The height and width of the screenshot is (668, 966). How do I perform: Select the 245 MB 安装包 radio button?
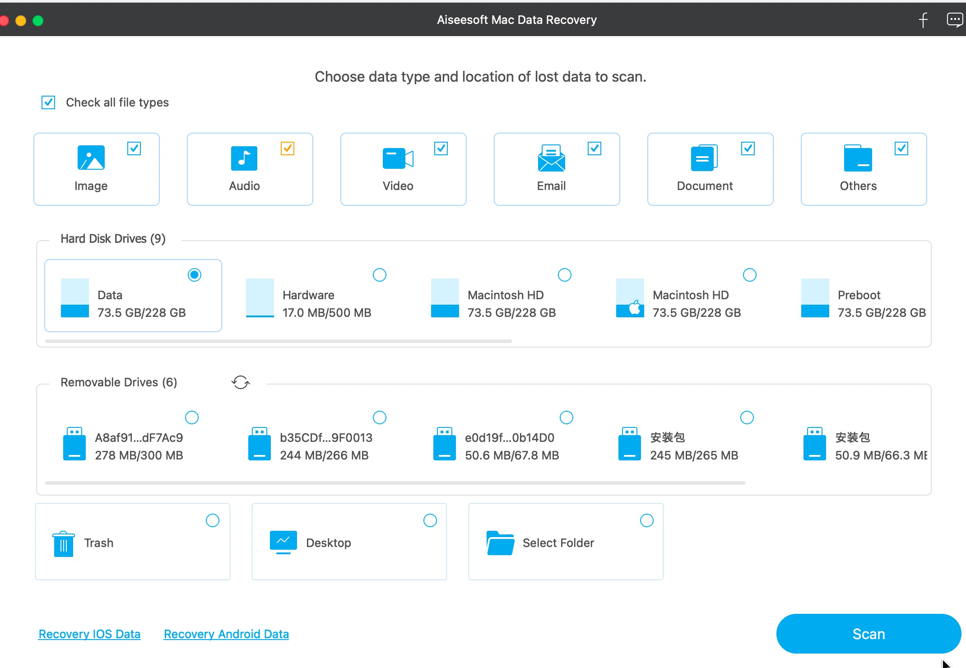pos(747,417)
